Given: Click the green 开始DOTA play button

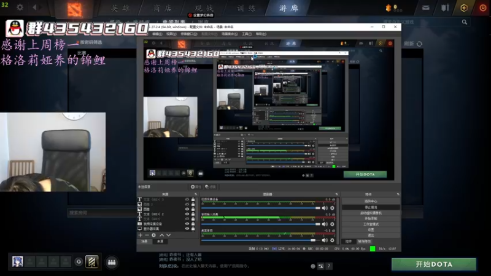Looking at the screenshot, I should point(434,264).
